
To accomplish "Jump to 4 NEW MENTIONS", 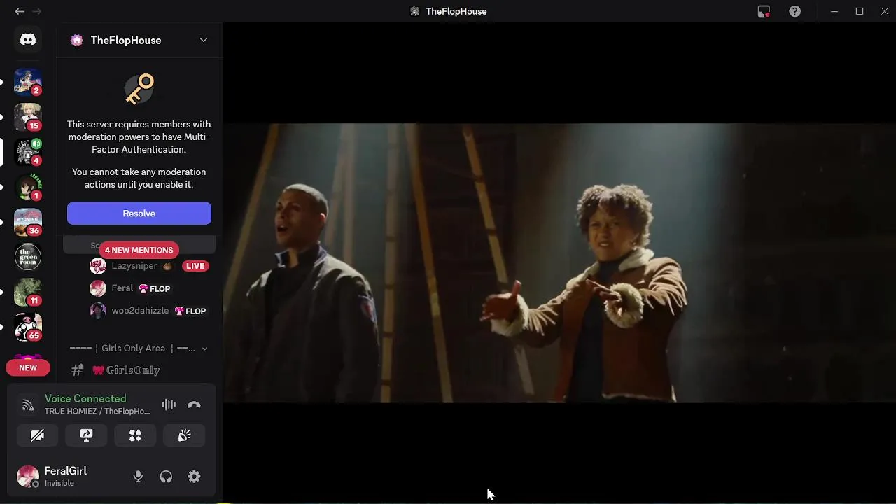I will coord(139,250).
